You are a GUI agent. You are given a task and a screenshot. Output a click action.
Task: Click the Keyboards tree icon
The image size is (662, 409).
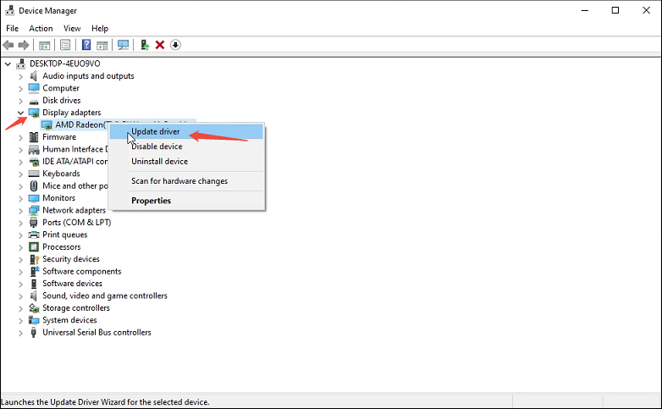tap(34, 174)
